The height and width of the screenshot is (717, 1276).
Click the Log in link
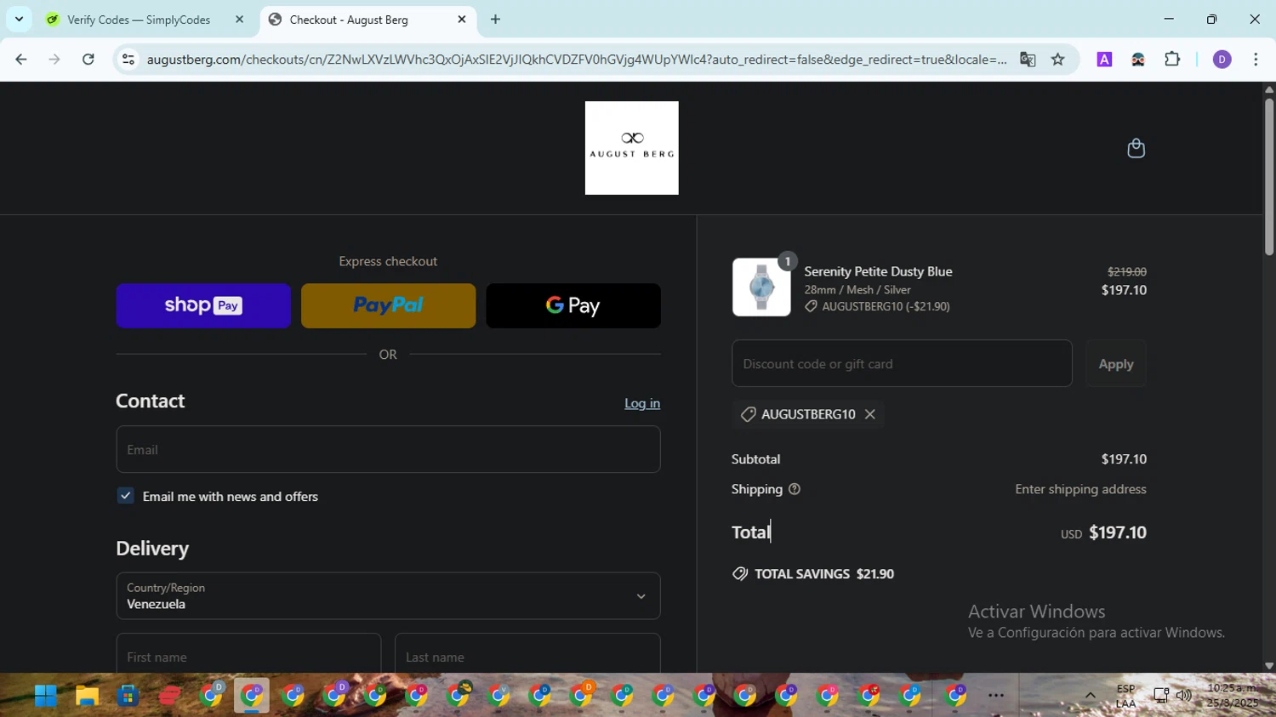click(x=642, y=403)
